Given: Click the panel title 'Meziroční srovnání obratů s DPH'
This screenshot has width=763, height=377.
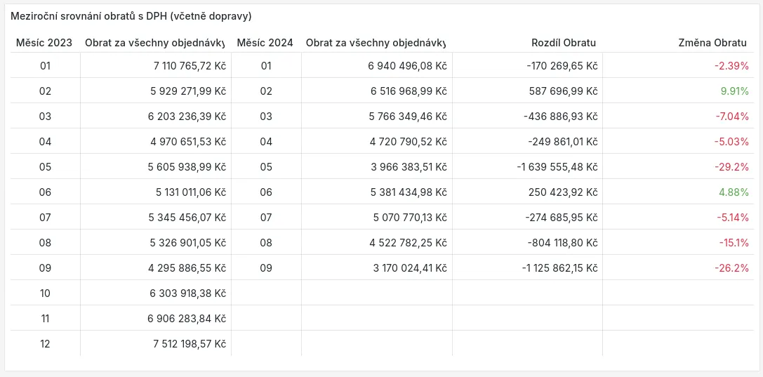Looking at the screenshot, I should [x=131, y=15].
